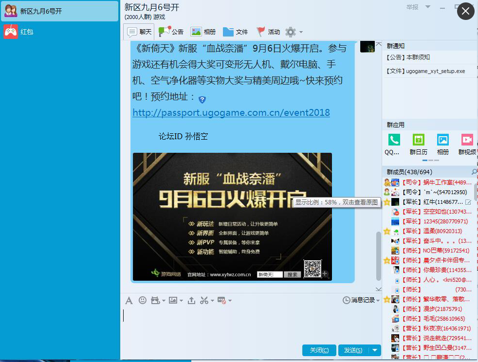Click avatar of member 毛毛(258610965)

(x=395, y=319)
